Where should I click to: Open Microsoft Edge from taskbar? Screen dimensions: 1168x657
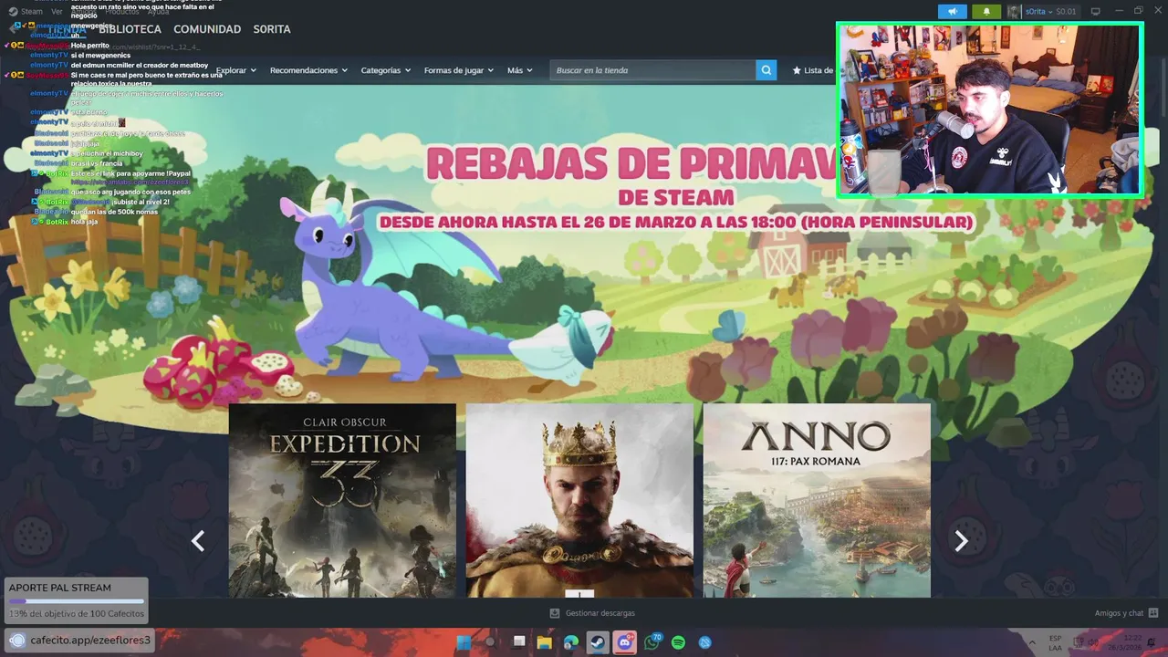[x=571, y=642]
